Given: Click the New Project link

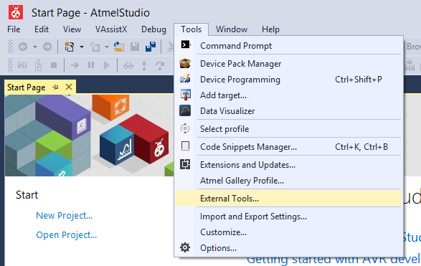Looking at the screenshot, I should click(64, 215).
